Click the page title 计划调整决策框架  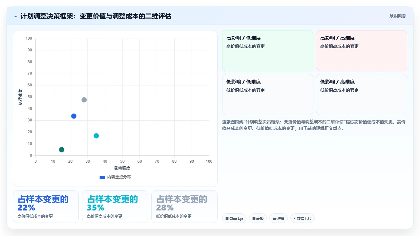tap(96, 16)
